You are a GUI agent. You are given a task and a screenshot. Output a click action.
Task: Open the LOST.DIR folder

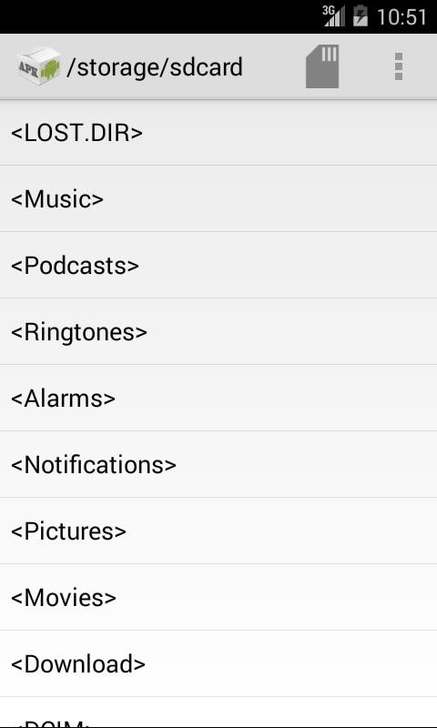point(218,132)
